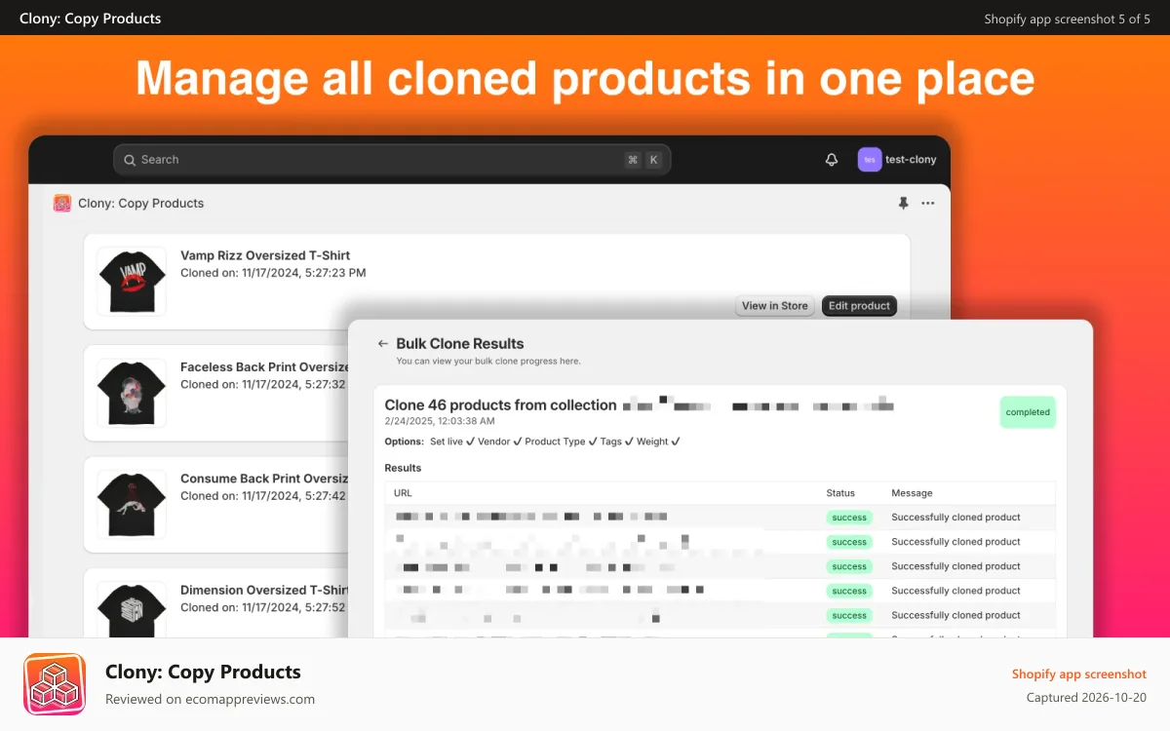Click the Clone 46 products from collection heading
Viewport: 1170px width, 731px height.
pos(500,404)
